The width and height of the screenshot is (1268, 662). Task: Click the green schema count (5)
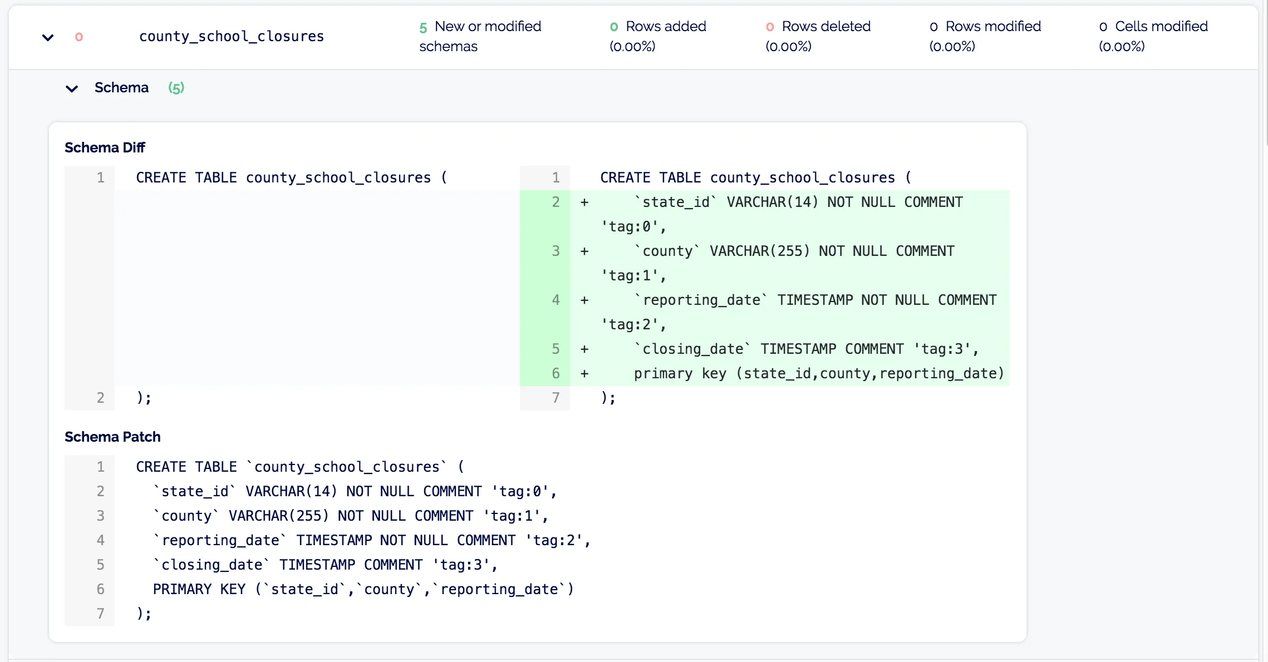coord(176,88)
